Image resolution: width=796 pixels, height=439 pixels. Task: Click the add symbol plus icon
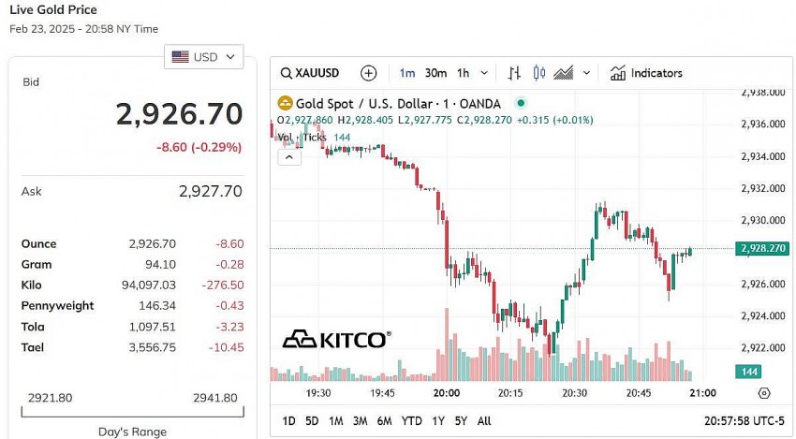click(369, 73)
